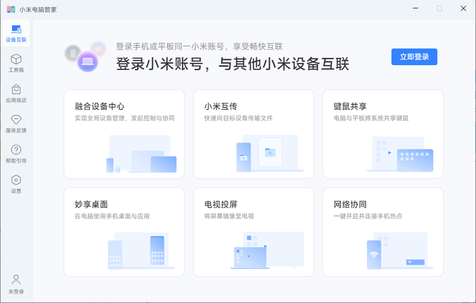Open 设置 settings in sidebar

click(16, 185)
